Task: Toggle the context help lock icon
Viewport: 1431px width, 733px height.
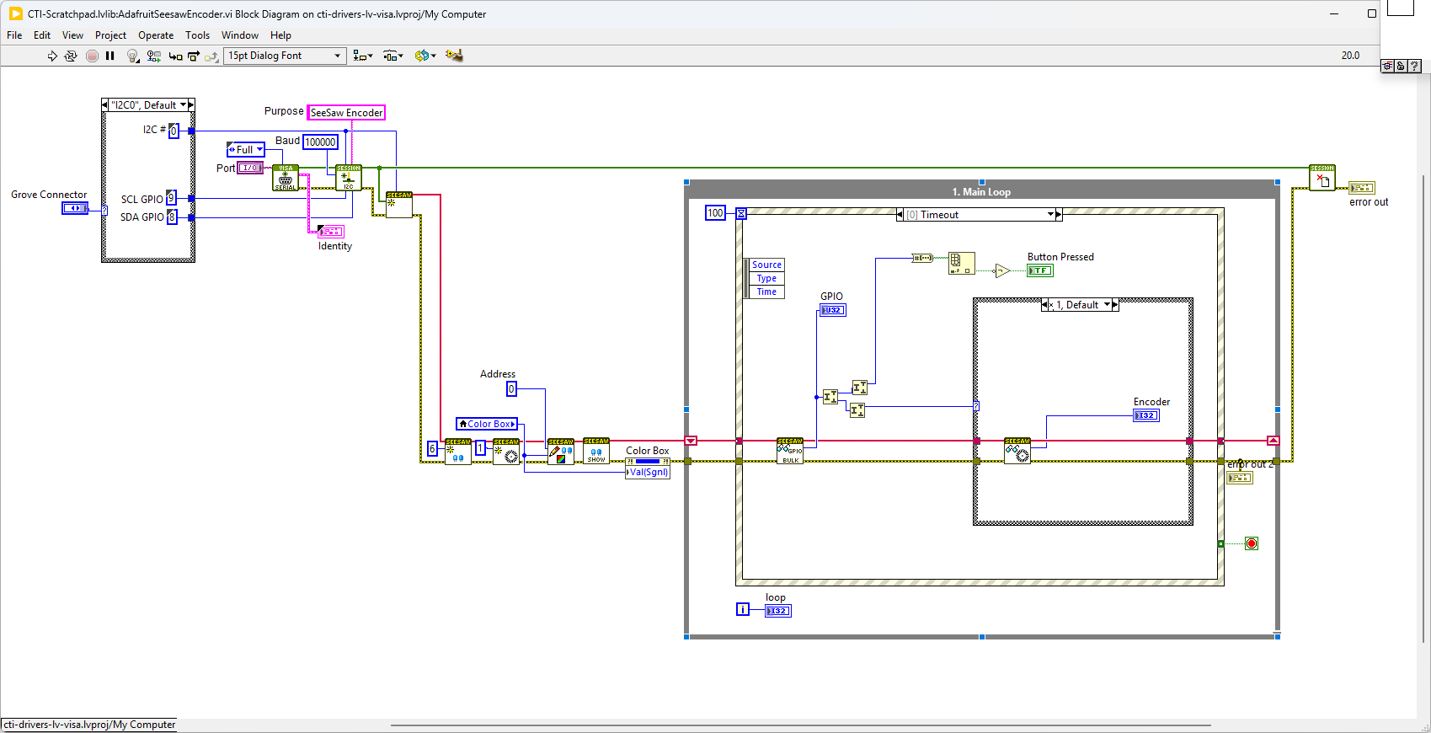Action: (1401, 66)
